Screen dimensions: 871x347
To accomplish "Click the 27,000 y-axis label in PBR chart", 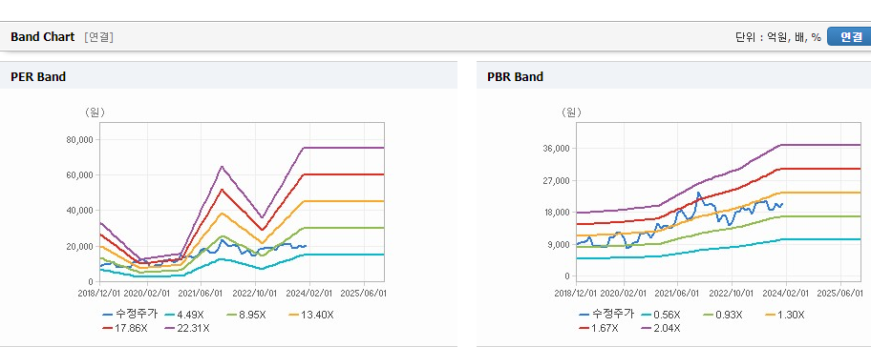I will [x=558, y=181].
